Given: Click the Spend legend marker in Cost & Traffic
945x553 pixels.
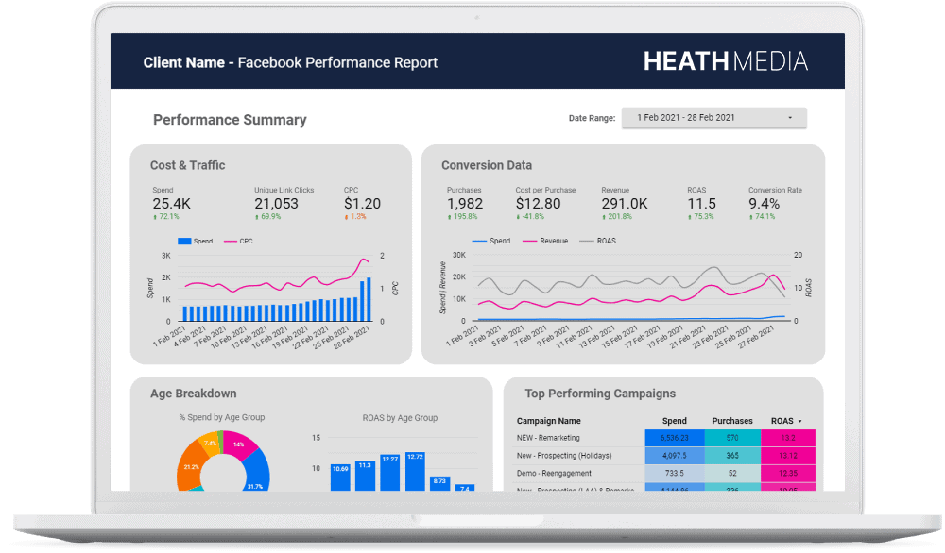Looking at the screenshot, I should (x=184, y=242).
